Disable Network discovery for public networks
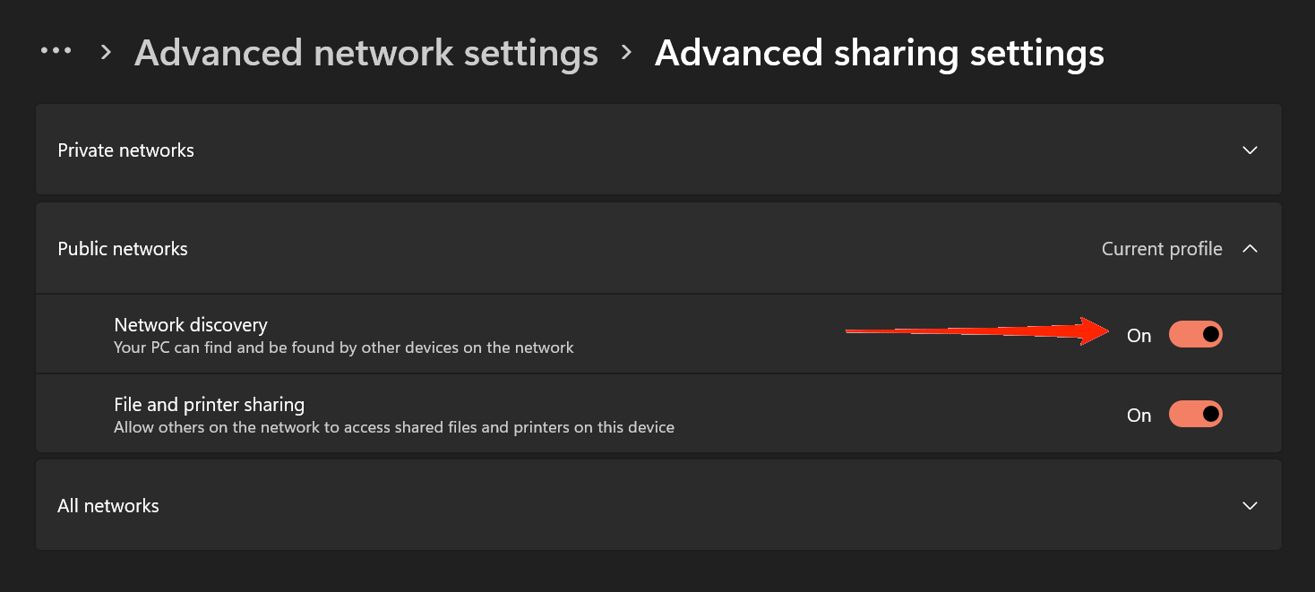 (1196, 333)
